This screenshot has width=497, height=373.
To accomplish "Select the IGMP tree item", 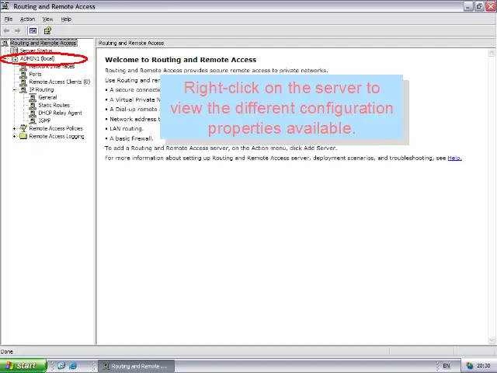I will (x=44, y=120).
